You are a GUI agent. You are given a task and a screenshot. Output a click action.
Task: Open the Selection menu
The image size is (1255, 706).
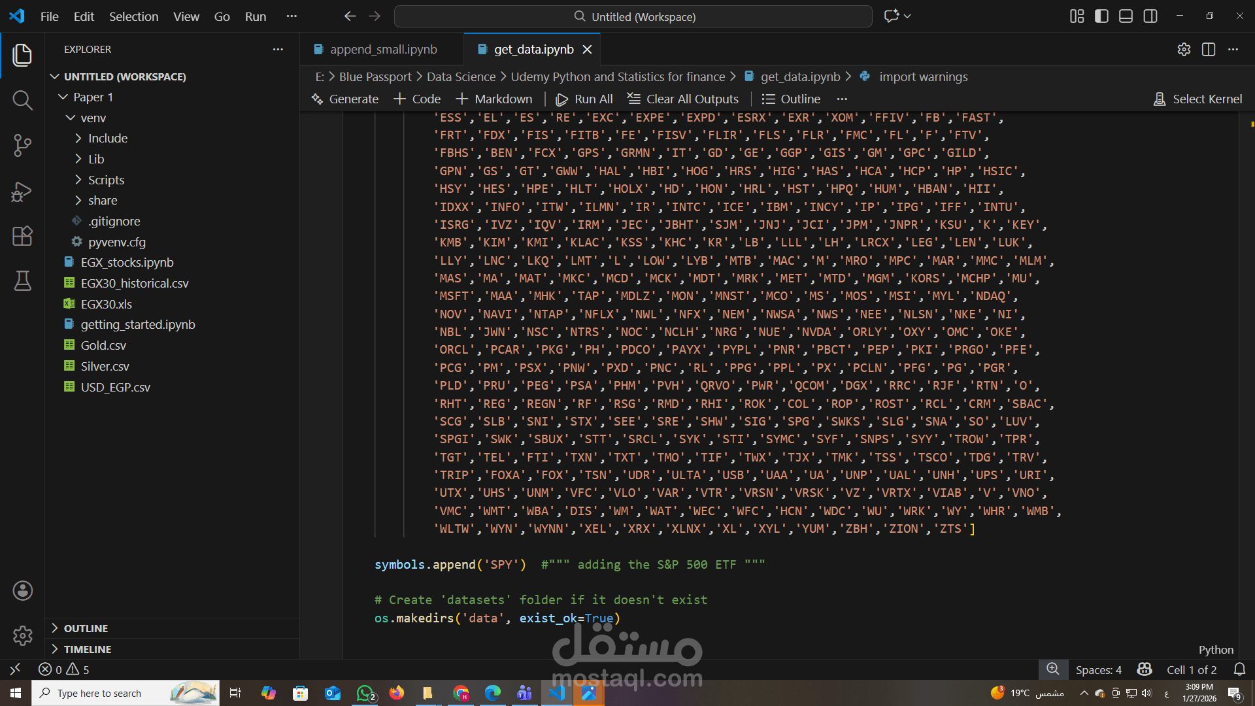pos(133,16)
